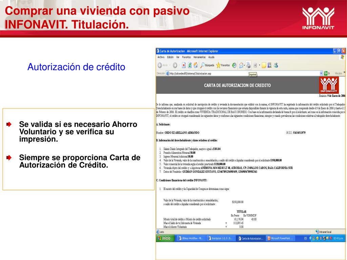Click the Internet Explorer title bar page icon

[158, 51]
